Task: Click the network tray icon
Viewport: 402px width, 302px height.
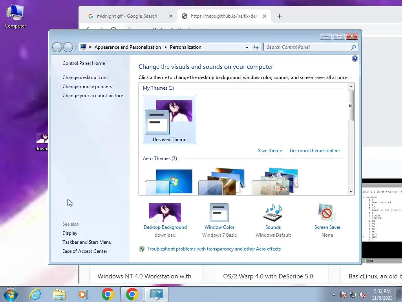Action: coord(353,295)
